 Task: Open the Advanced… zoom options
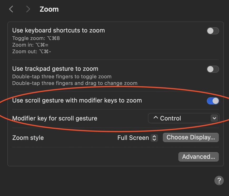(198, 157)
